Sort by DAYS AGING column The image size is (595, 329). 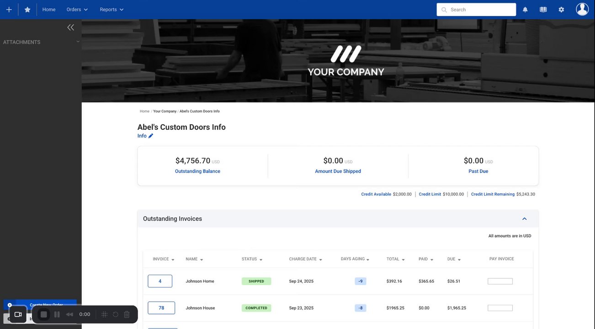(355, 259)
